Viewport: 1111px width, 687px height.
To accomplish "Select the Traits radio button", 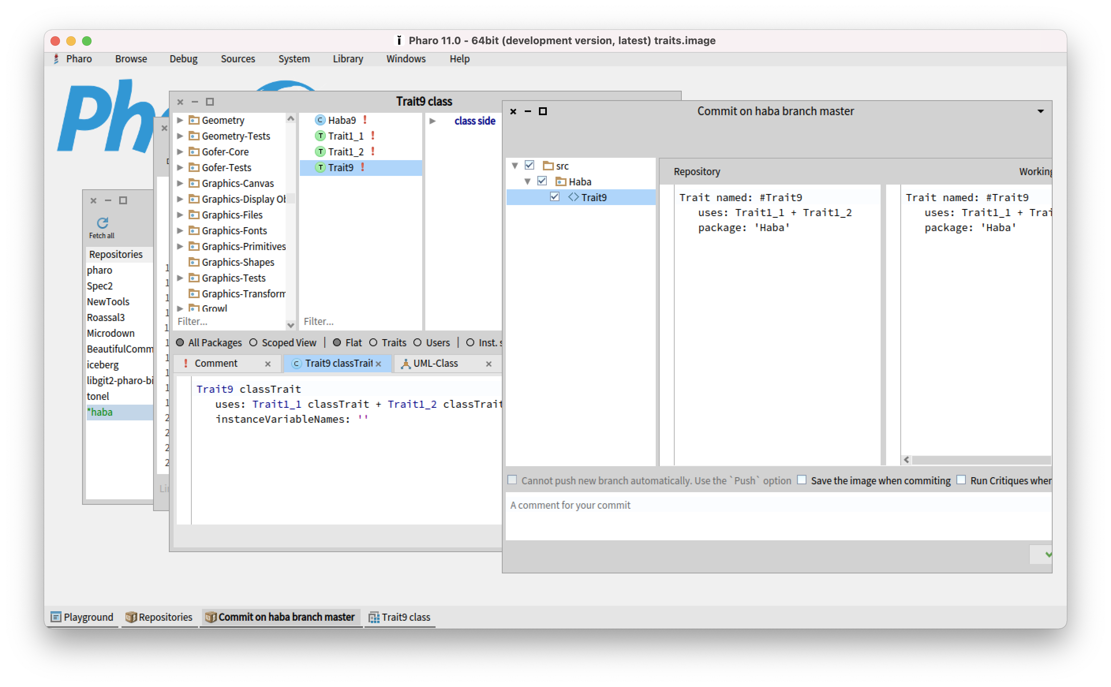I will [x=374, y=343].
